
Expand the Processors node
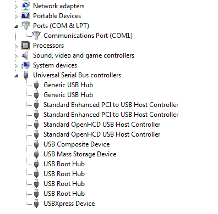(16, 46)
